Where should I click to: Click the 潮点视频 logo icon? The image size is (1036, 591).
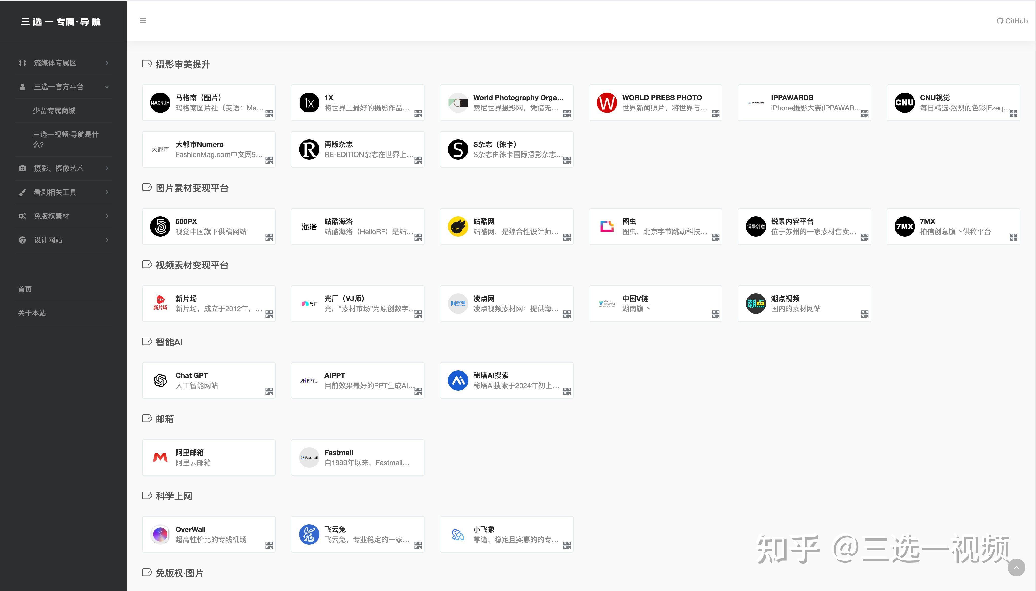(756, 304)
